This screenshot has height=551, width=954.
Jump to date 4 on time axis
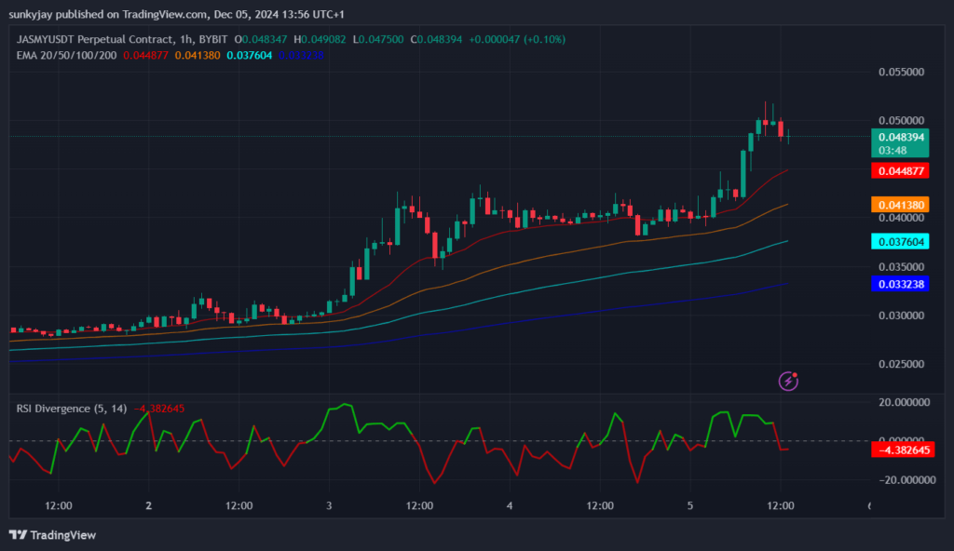[x=510, y=506]
